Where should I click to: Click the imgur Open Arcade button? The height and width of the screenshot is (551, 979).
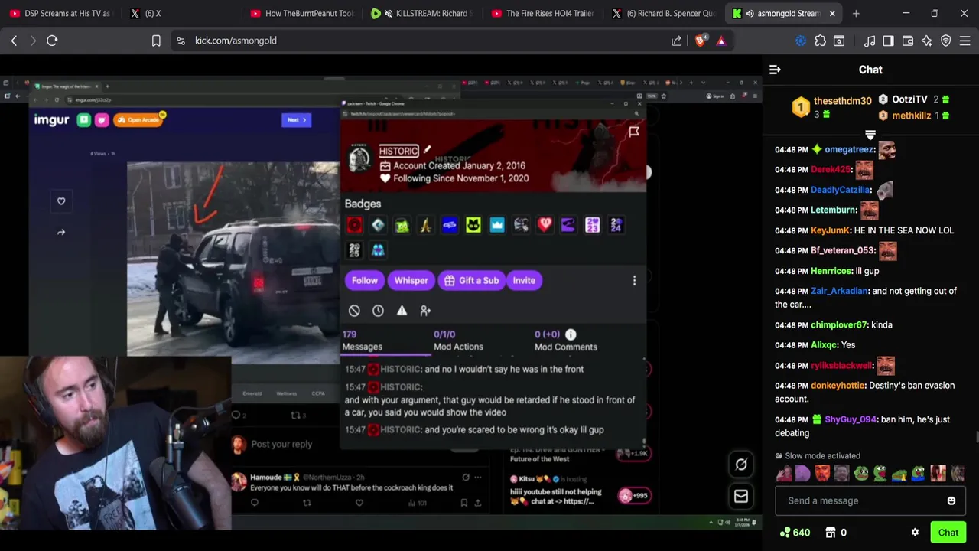139,119
